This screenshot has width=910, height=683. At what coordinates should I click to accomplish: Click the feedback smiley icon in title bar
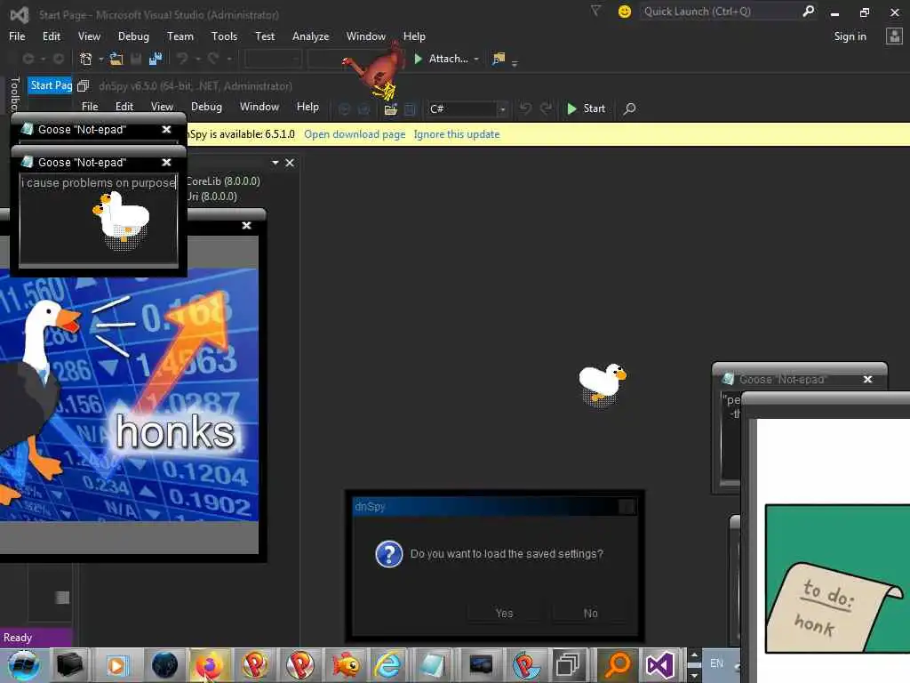625,12
